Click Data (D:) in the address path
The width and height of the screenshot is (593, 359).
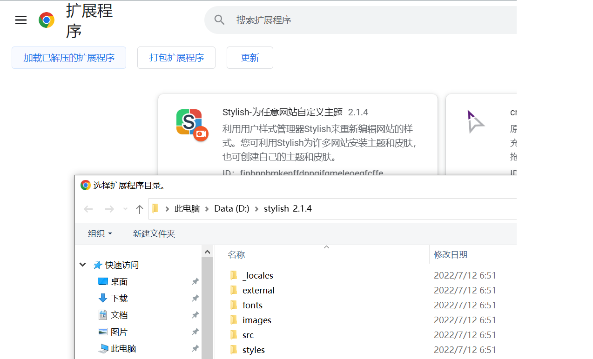[232, 208]
